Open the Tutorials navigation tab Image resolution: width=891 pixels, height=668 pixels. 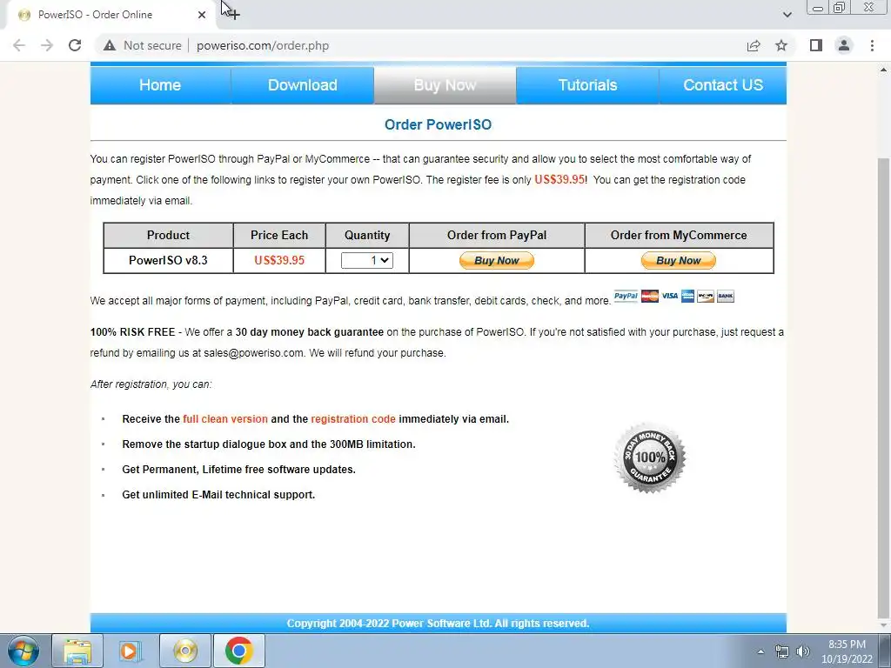(587, 85)
